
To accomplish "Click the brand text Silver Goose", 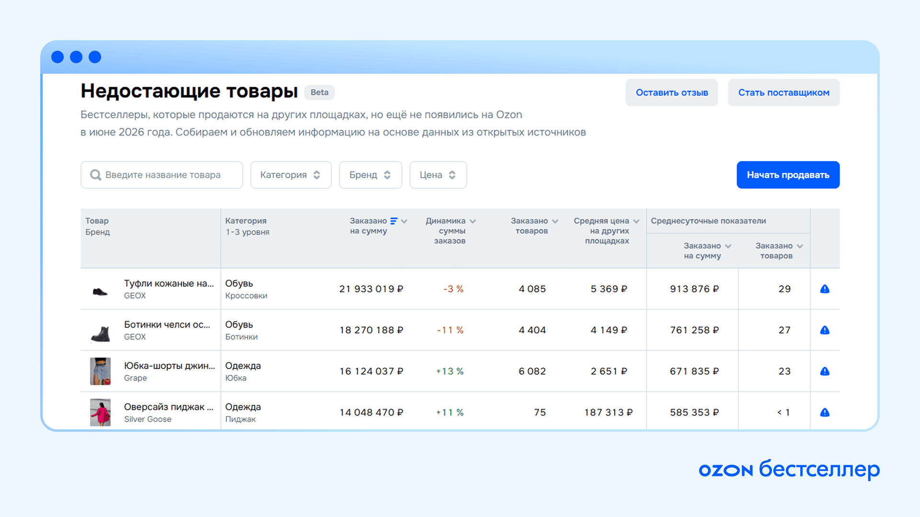I will pyautogui.click(x=148, y=419).
